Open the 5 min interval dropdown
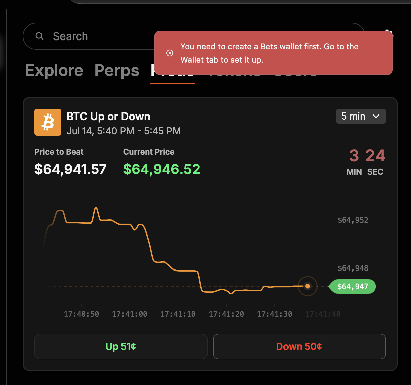411x385 pixels. tap(361, 116)
